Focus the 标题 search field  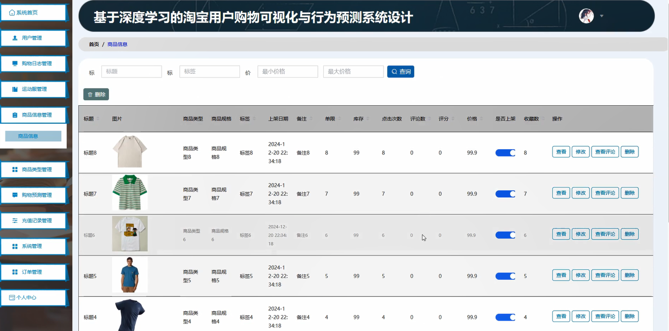tap(131, 72)
